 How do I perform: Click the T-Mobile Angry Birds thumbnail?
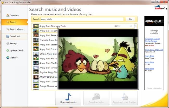[36, 40]
